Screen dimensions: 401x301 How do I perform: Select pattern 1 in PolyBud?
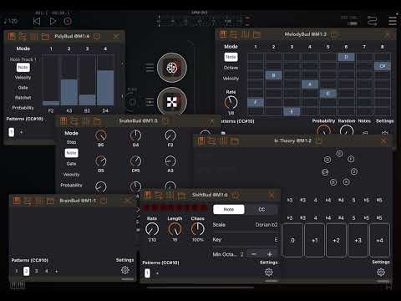[12, 132]
